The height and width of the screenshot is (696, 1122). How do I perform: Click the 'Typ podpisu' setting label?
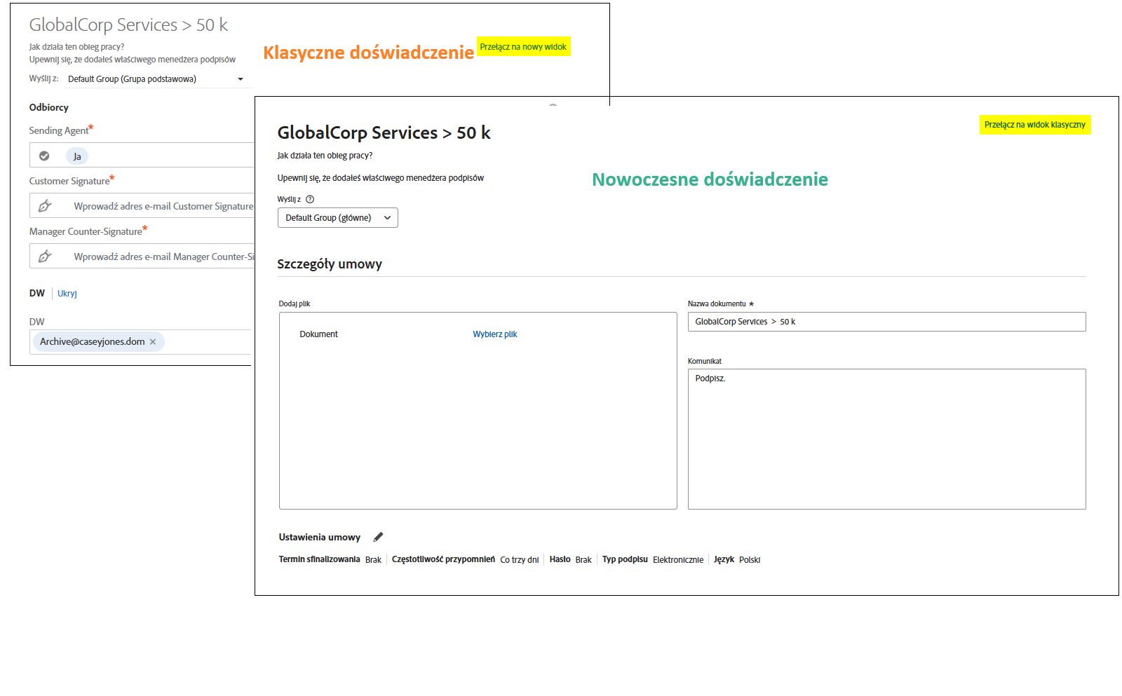point(625,559)
